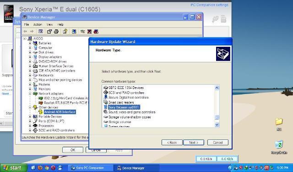Click the Sony Ericsson sa0101 list icon

pos(106,107)
